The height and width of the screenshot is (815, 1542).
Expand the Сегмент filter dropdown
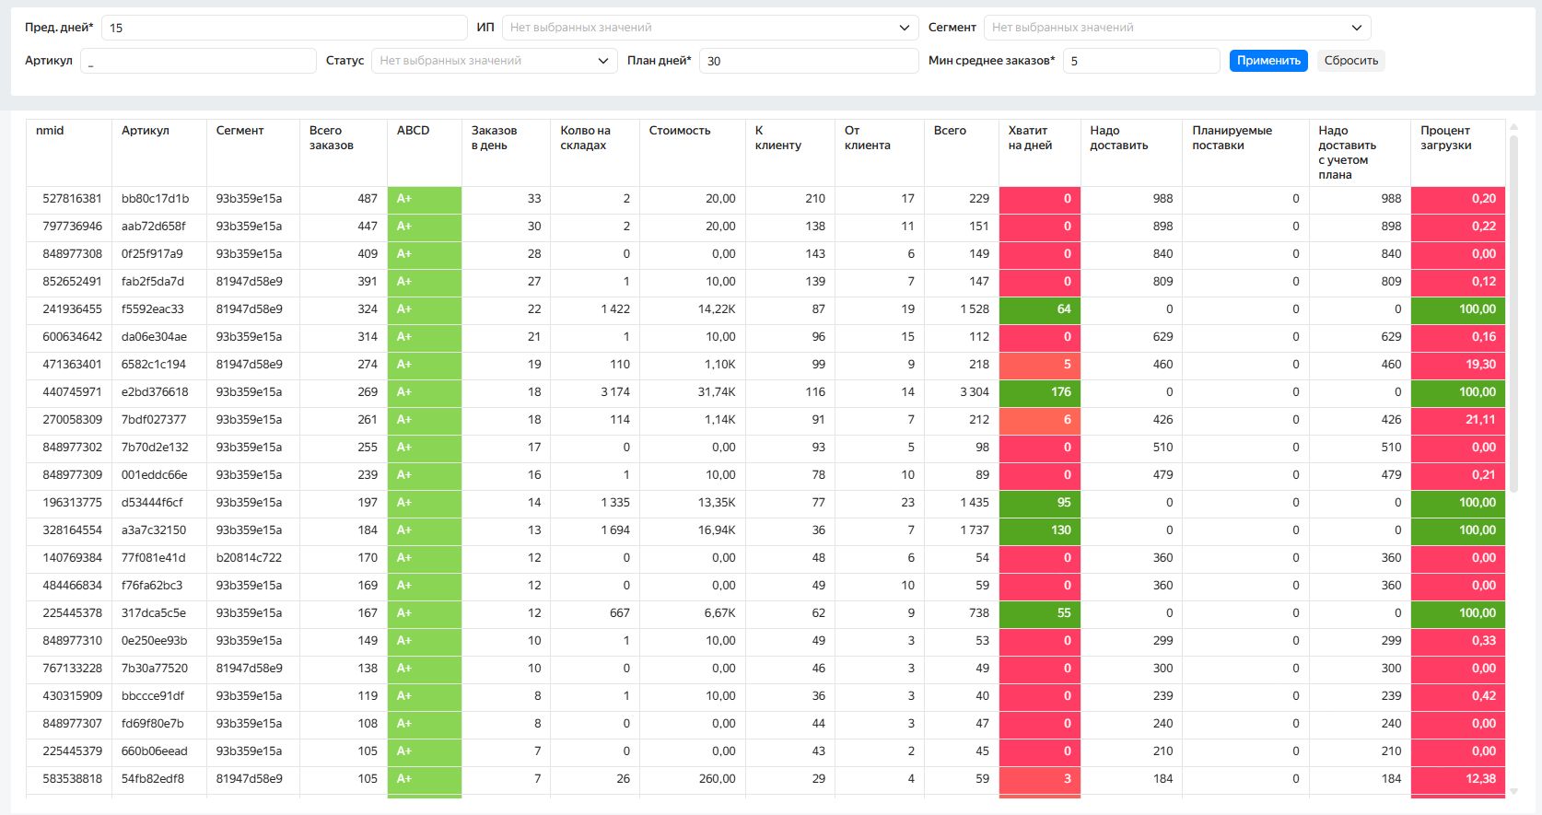[1176, 28]
